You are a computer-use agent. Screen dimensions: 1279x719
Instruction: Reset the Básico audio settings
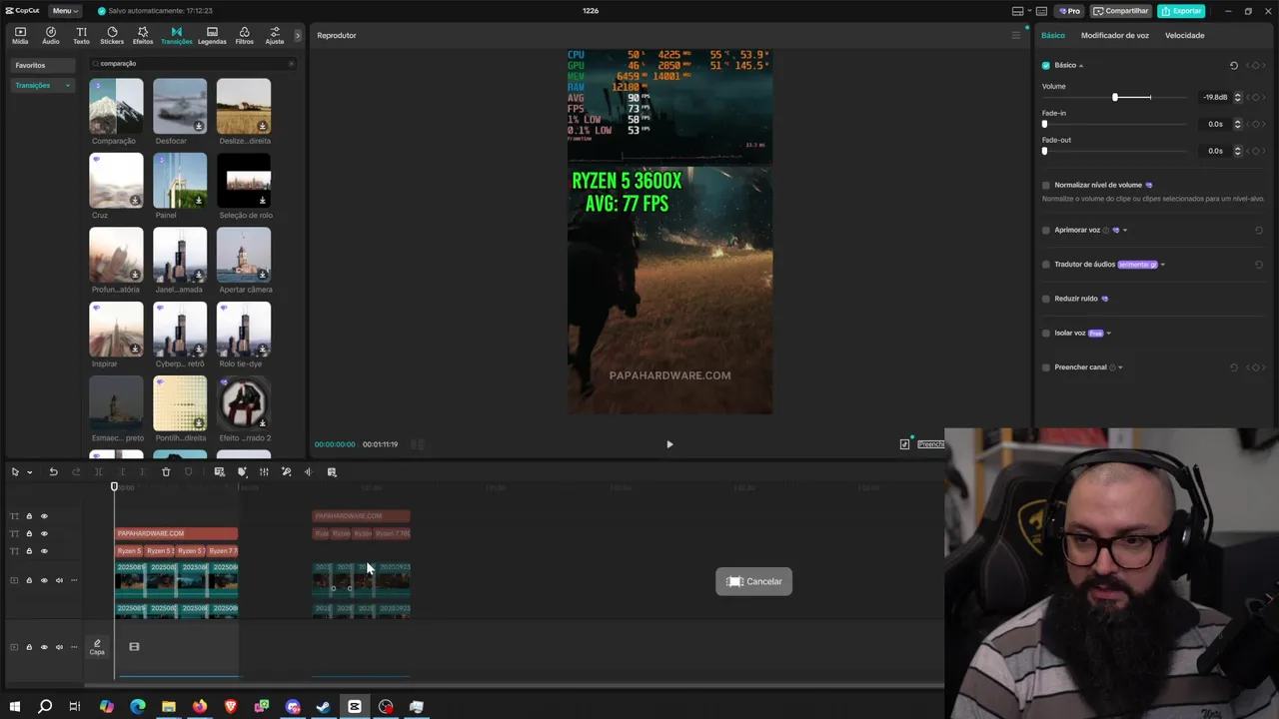click(x=1234, y=66)
